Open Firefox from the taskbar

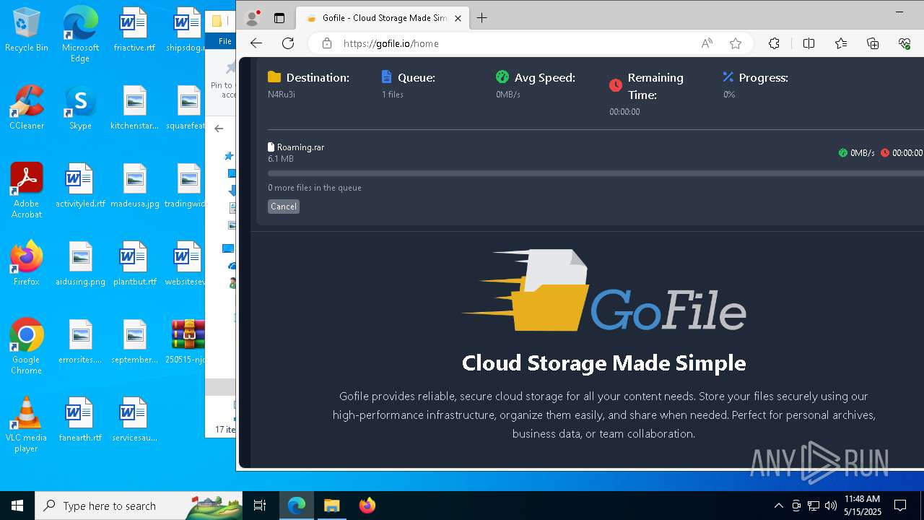coord(367,506)
